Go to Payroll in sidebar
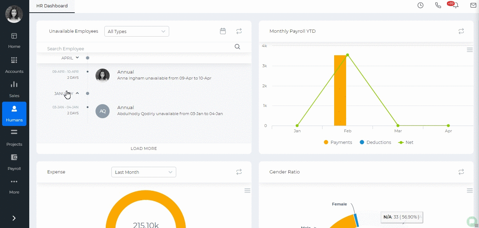Viewport: 479px width, 228px height. pyautogui.click(x=14, y=162)
